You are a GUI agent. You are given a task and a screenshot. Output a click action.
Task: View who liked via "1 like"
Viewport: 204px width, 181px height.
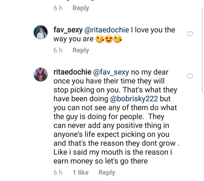[x=81, y=172]
